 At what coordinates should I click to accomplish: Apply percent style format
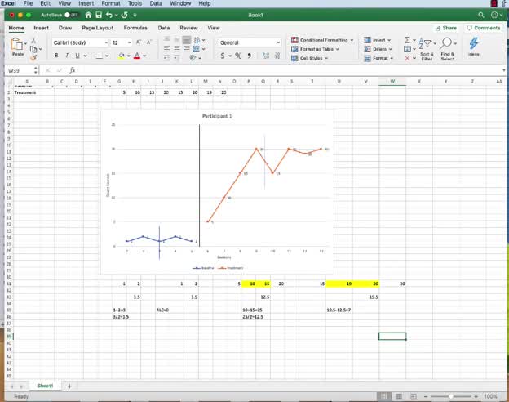click(x=238, y=56)
